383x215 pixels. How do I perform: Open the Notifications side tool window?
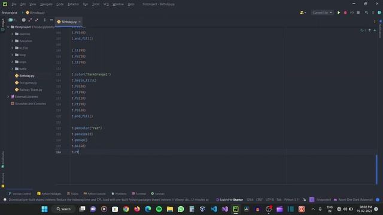381,29
